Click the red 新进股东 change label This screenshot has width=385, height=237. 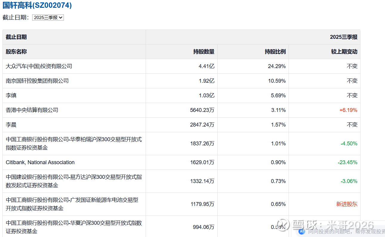click(x=347, y=204)
